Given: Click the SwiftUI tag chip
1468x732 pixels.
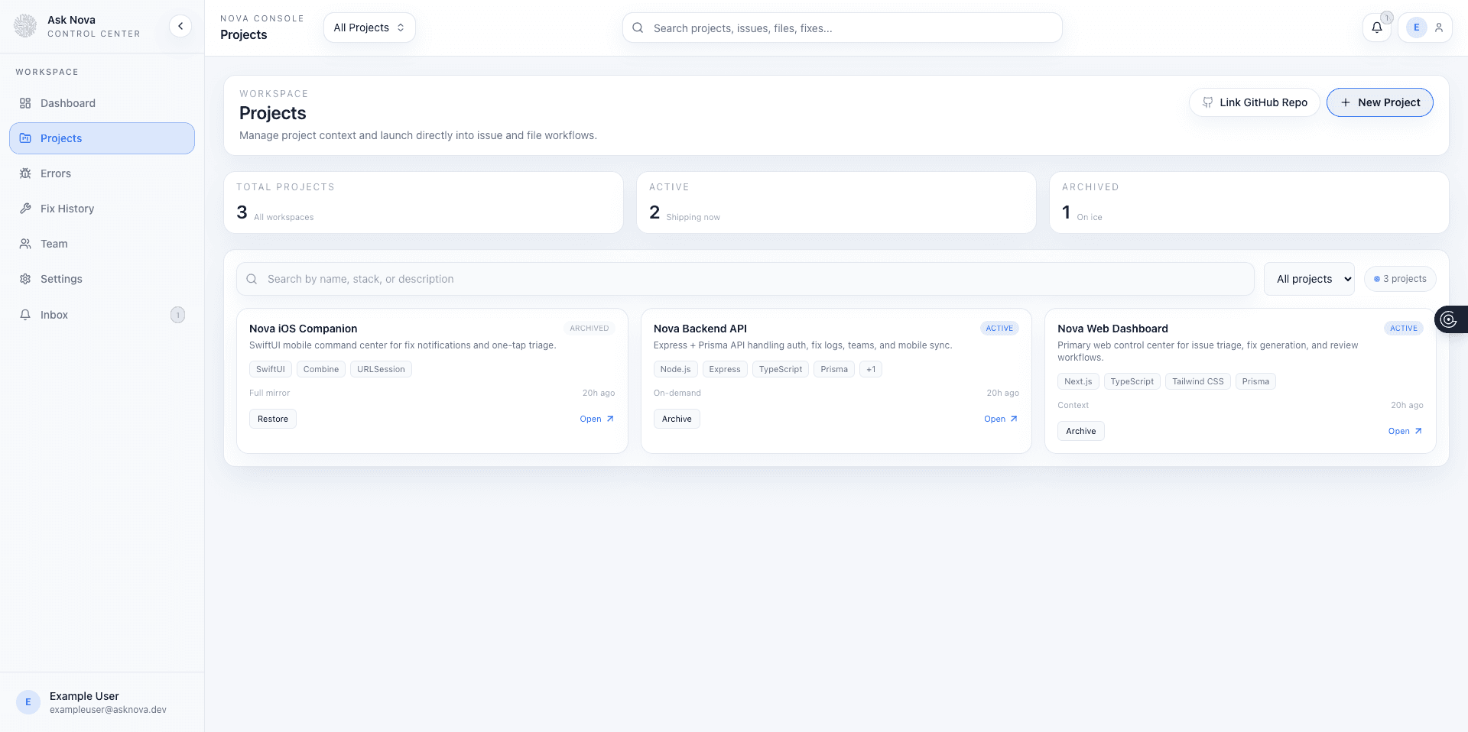Looking at the screenshot, I should [270, 369].
